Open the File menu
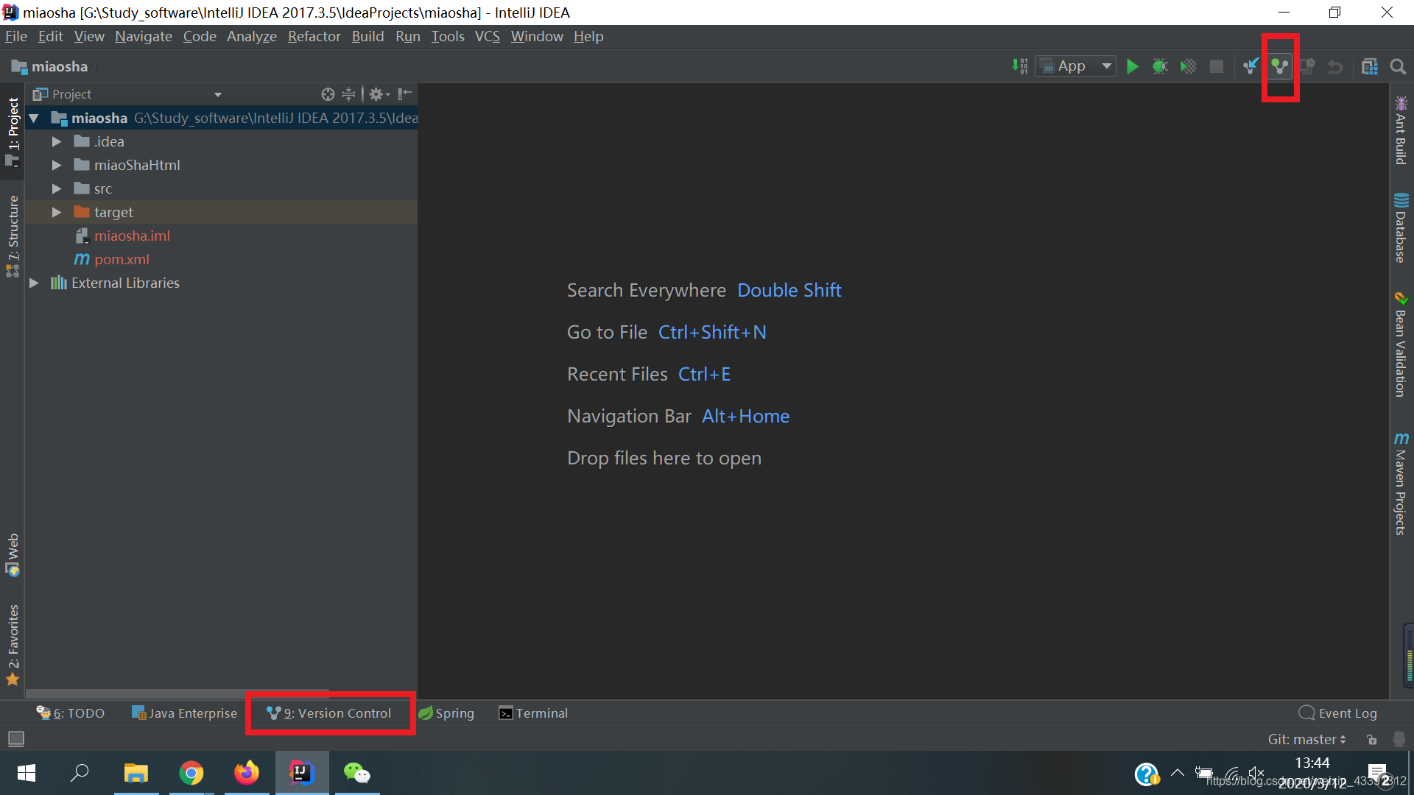This screenshot has height=795, width=1414. [16, 36]
